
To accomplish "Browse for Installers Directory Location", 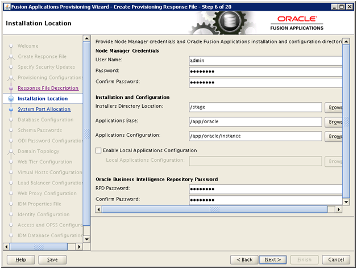I will click(x=334, y=107).
